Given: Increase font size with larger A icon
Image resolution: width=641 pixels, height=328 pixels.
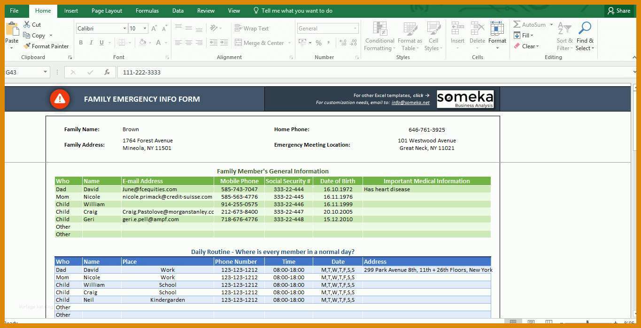Looking at the screenshot, I should coord(154,29).
